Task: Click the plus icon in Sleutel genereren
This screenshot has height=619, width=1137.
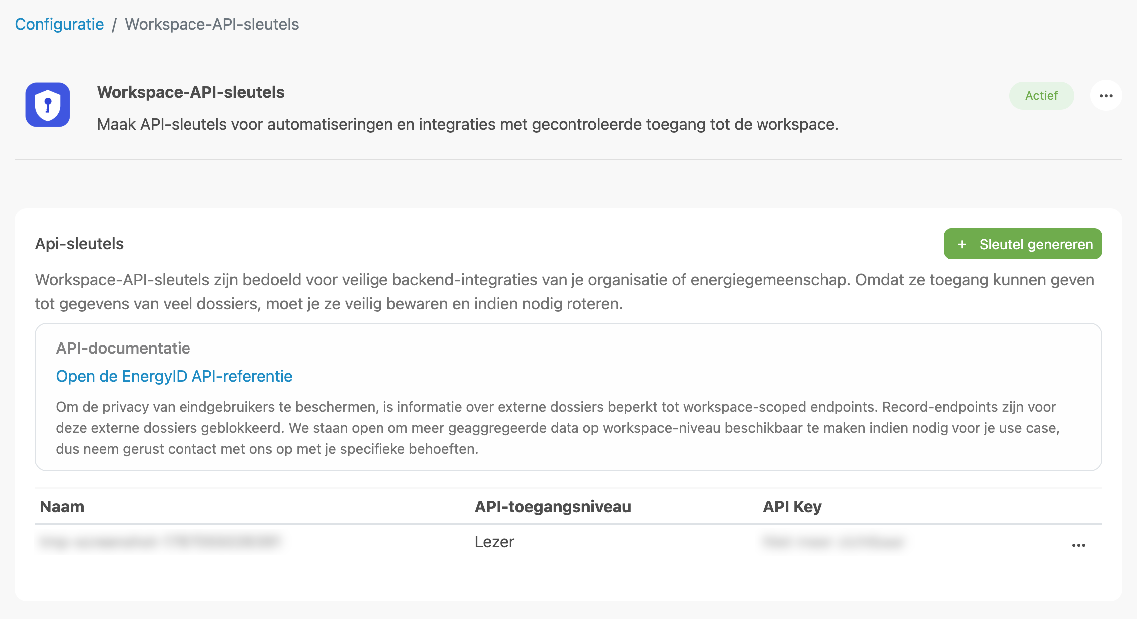Action: pos(962,244)
